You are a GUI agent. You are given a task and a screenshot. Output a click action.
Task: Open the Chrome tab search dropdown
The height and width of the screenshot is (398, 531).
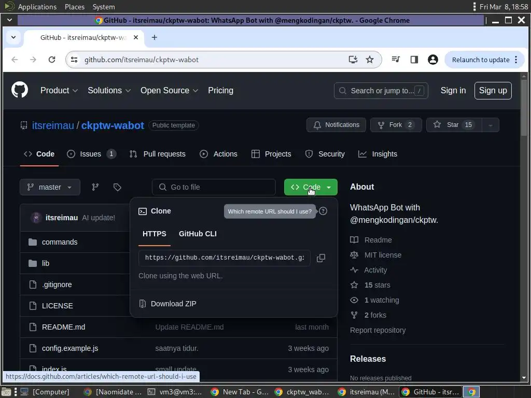coord(13,37)
